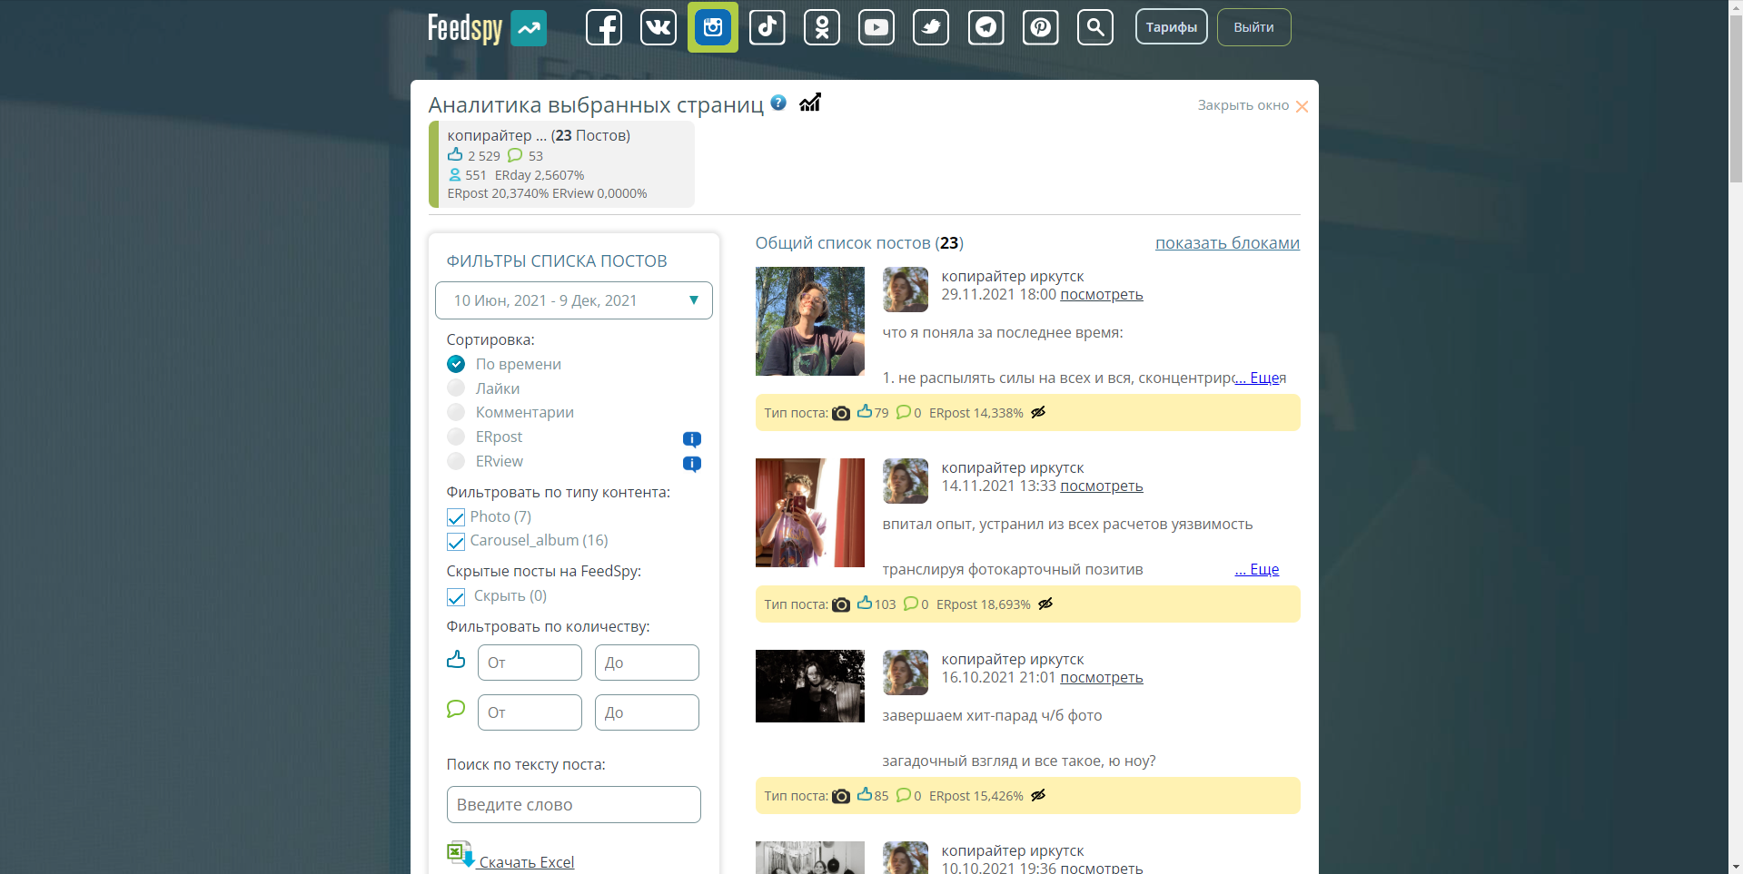Click показать блоками link
The width and height of the screenshot is (1743, 874).
[1227, 242]
